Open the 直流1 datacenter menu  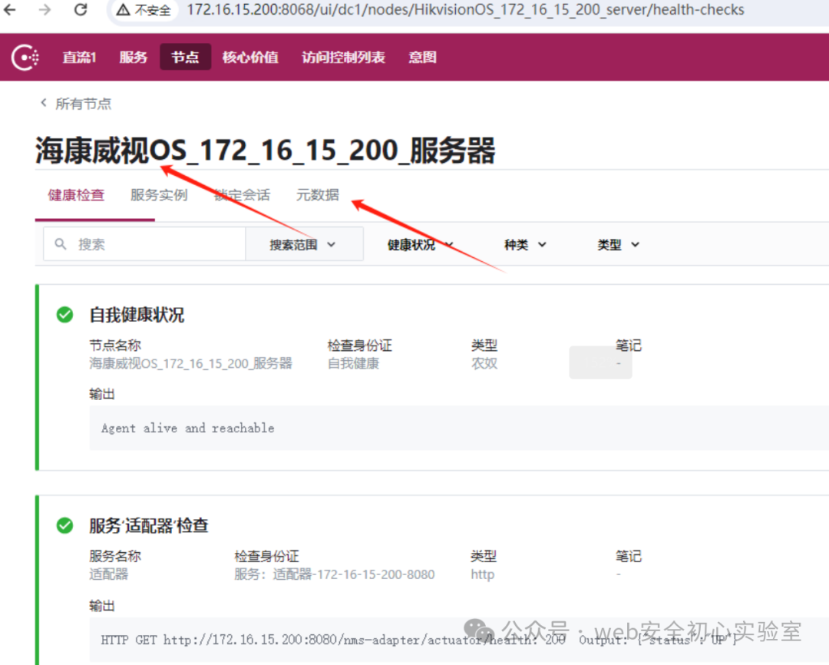tap(79, 57)
